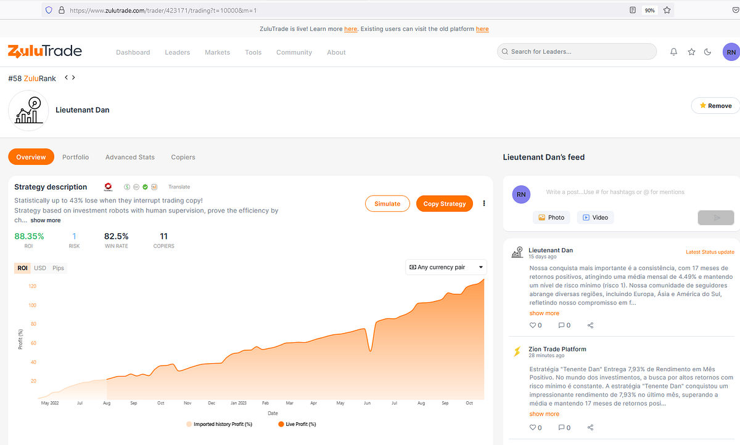The width and height of the screenshot is (740, 445).
Task: Open Leaders menu
Action: pos(178,52)
